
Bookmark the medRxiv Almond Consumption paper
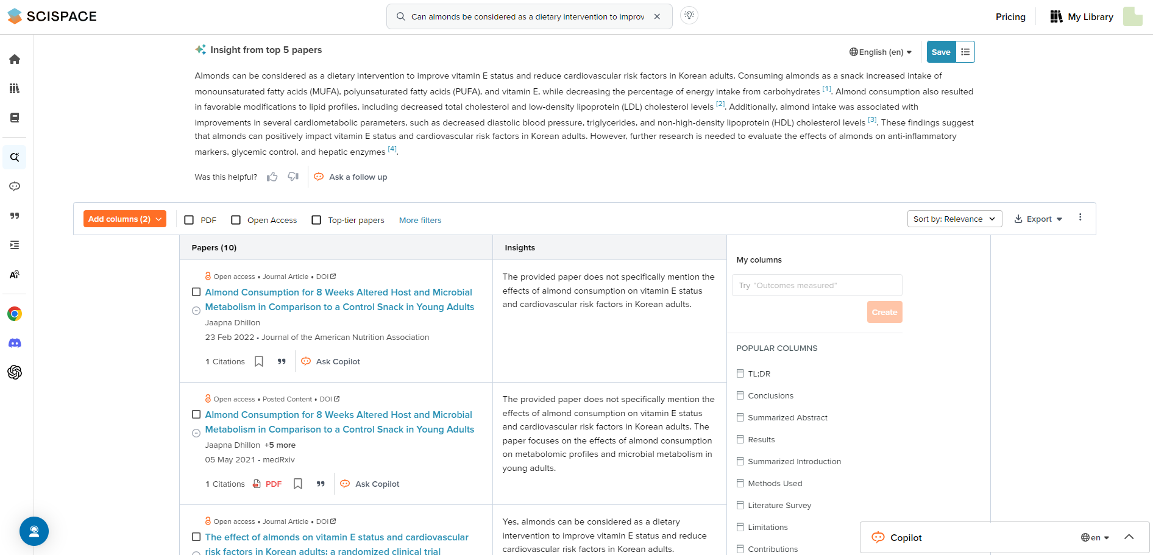point(298,484)
